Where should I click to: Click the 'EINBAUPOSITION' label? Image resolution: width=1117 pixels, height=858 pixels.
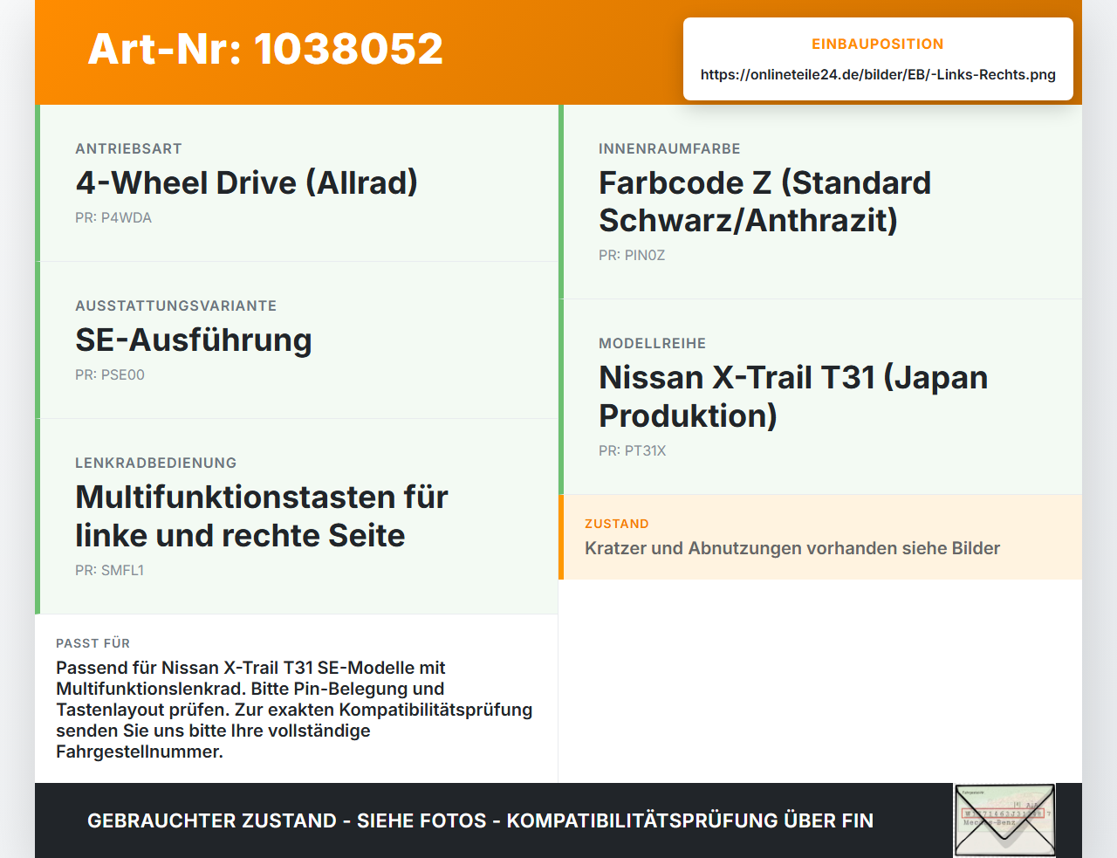click(x=878, y=44)
